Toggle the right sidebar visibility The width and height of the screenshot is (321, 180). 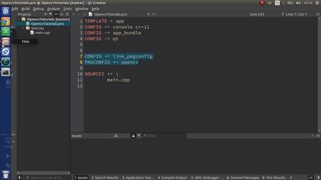click(318, 177)
